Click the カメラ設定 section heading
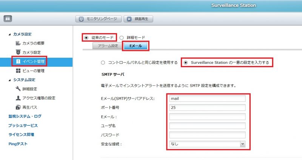Image resolution: width=302 pixels, height=160 pixels. tap(22, 34)
